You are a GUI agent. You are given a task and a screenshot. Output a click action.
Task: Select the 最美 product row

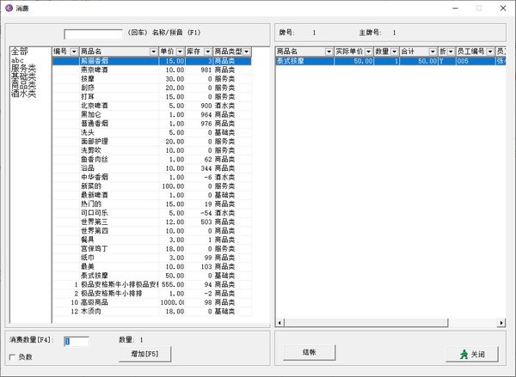tap(152, 266)
